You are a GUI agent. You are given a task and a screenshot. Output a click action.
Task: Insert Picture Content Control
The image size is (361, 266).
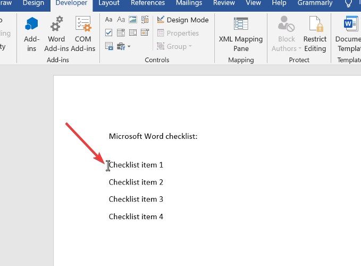pyautogui.click(x=133, y=20)
